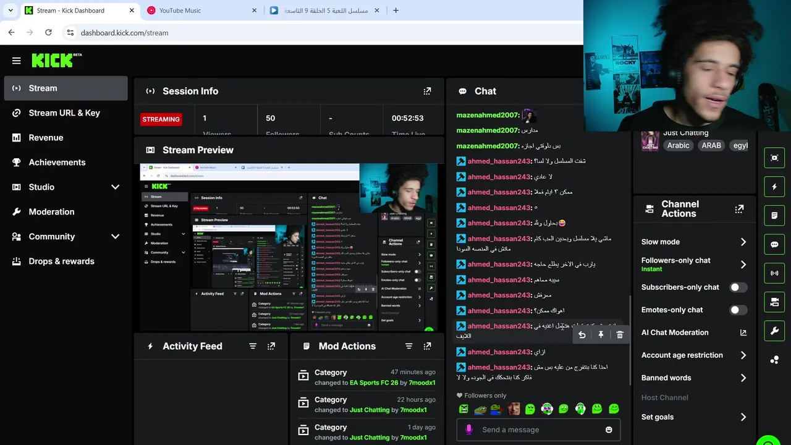
Task: Pop out the Channel Actions panel
Action: click(739, 209)
